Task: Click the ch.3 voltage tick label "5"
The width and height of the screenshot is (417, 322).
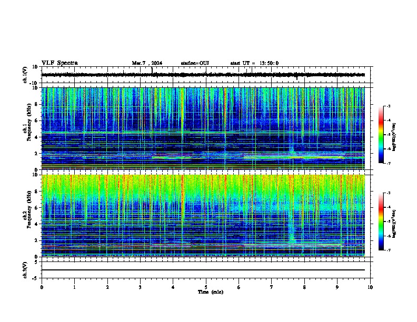Action: click(36, 262)
